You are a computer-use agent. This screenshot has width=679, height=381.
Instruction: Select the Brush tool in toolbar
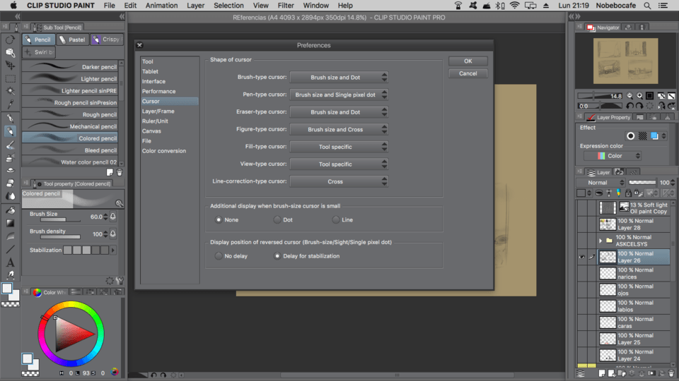click(x=10, y=145)
